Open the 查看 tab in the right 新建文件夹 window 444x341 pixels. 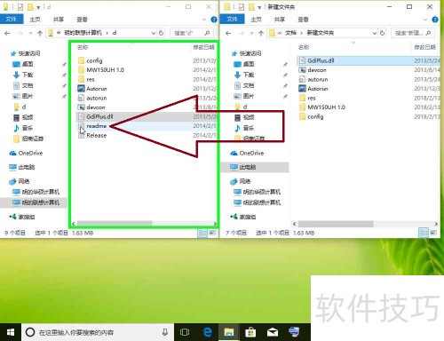tap(303, 20)
